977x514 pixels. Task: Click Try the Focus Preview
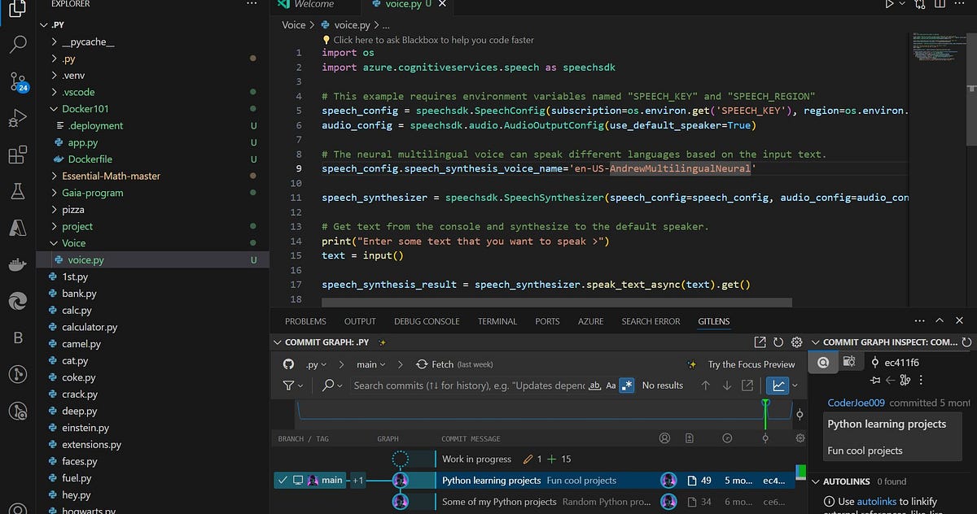(x=751, y=364)
